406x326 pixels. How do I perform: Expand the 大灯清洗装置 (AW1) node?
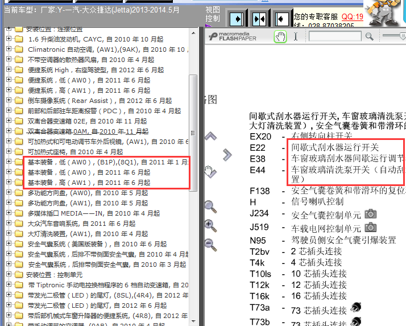pyautogui.click(x=9, y=233)
